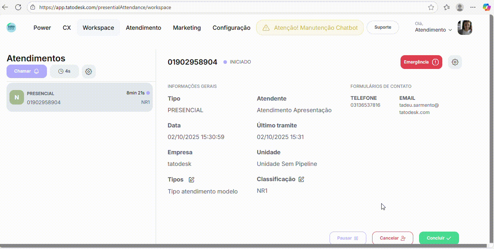Open settings gear beside the timer

[88, 72]
